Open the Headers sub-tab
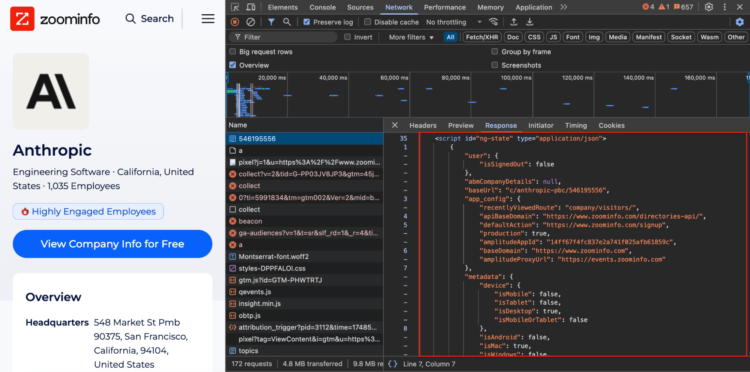 point(423,126)
